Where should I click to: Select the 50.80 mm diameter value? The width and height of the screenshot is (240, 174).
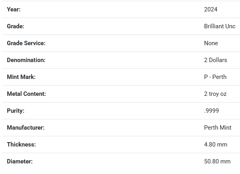(x=217, y=161)
